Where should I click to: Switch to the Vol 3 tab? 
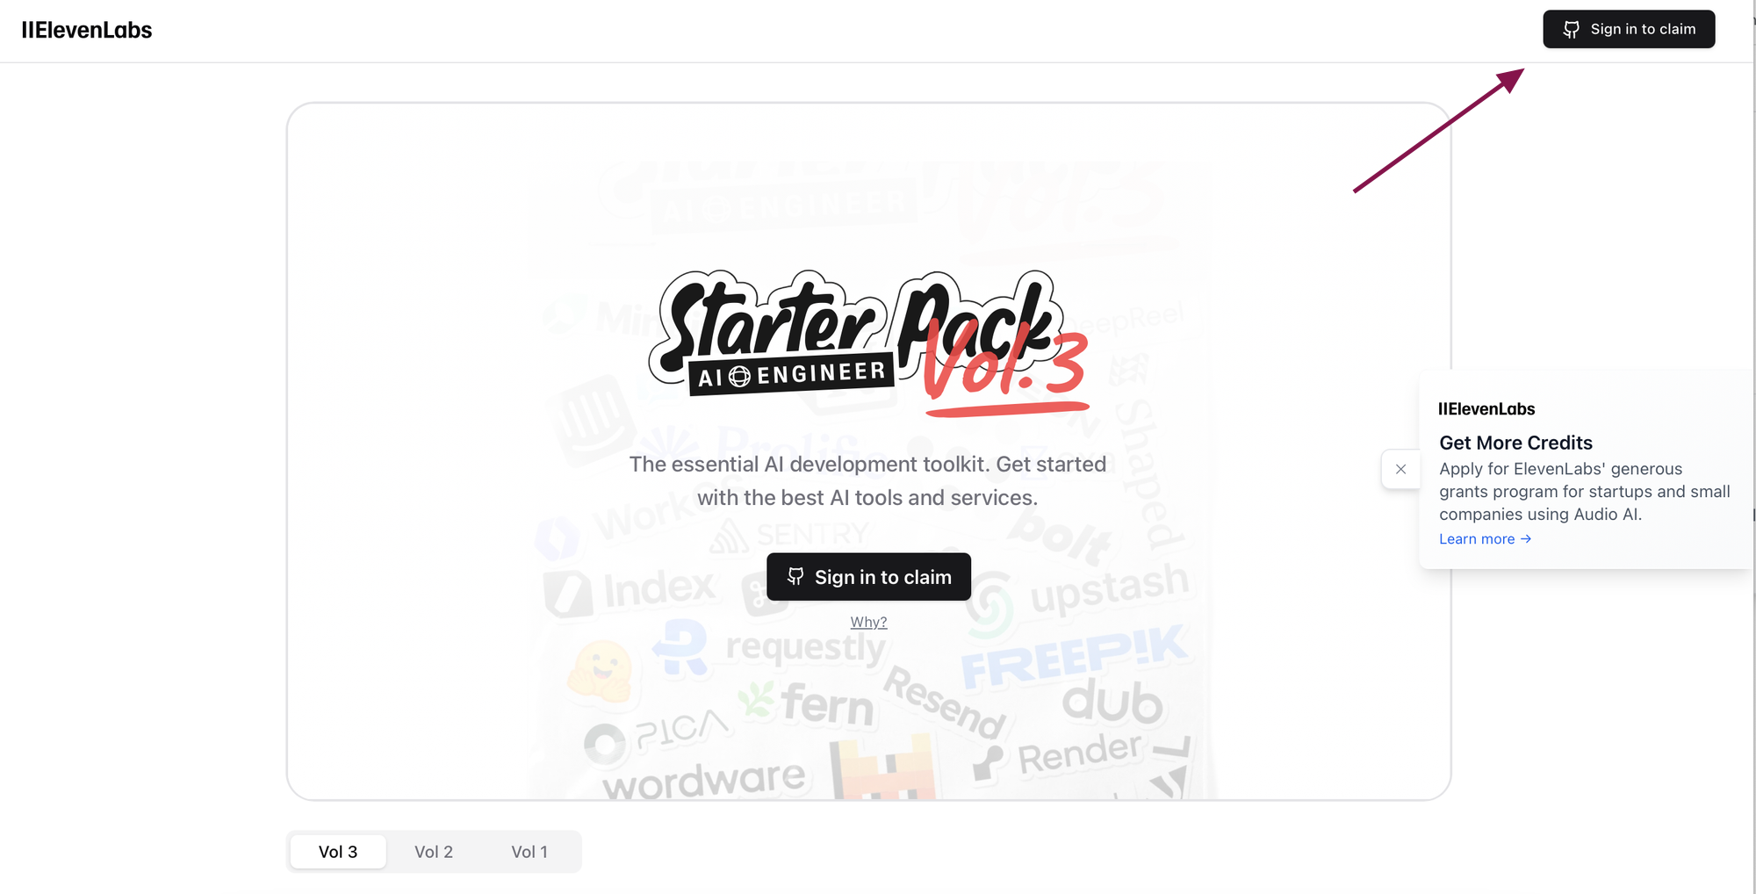point(338,852)
